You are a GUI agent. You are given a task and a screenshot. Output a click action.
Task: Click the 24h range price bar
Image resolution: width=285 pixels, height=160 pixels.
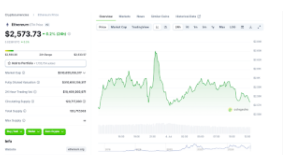pyautogui.click(x=46, y=51)
